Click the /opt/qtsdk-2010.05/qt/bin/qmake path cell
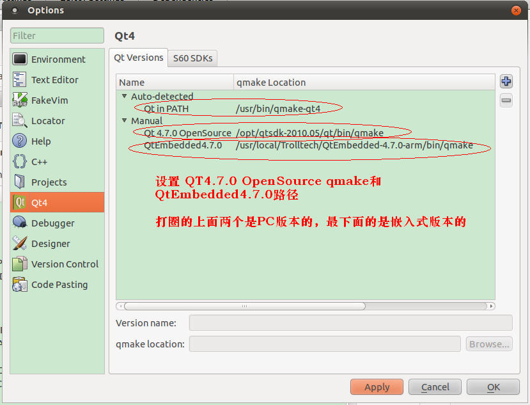The width and height of the screenshot is (530, 405). [309, 133]
